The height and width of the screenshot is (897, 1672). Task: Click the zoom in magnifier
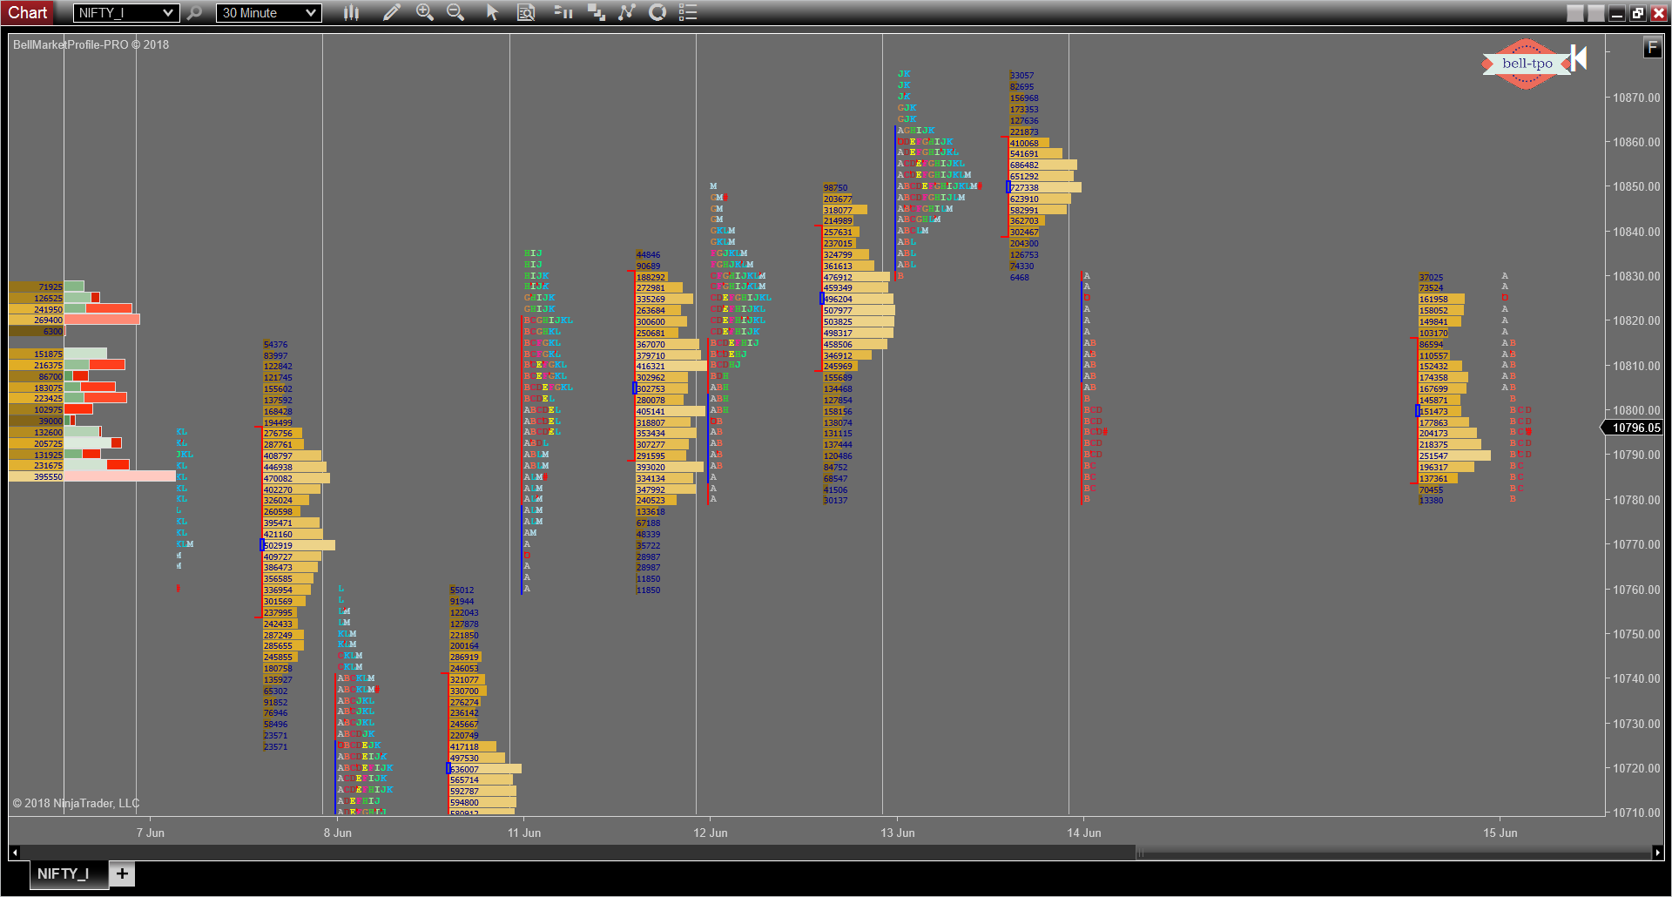[425, 13]
